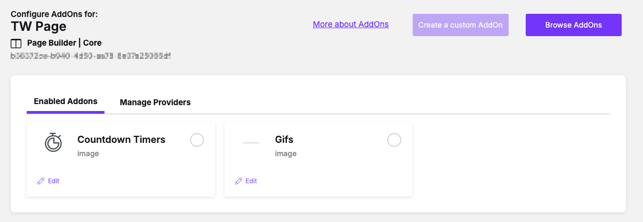Click the Browse AddOns button

(x=574, y=25)
